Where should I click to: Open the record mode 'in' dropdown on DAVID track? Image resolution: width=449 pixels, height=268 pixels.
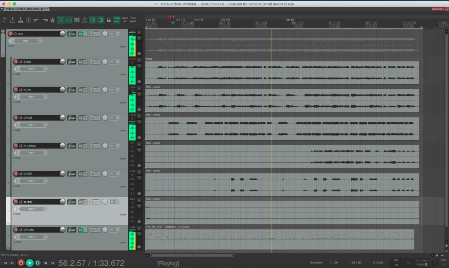114,118
